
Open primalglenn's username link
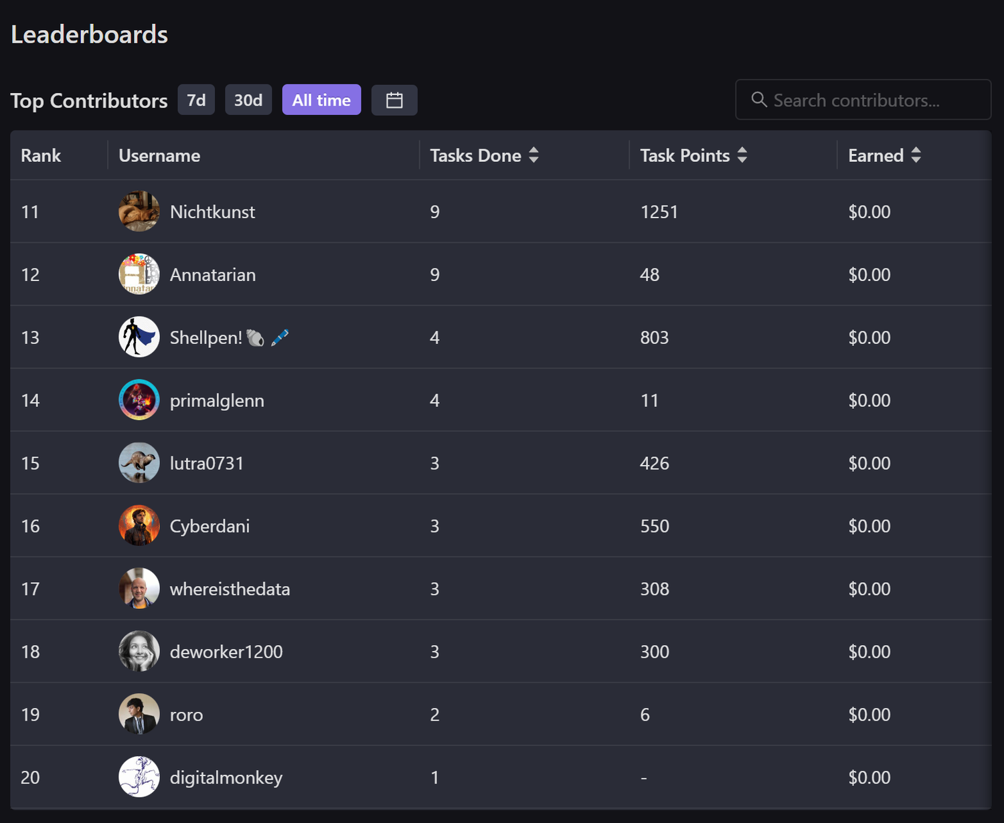tap(217, 401)
